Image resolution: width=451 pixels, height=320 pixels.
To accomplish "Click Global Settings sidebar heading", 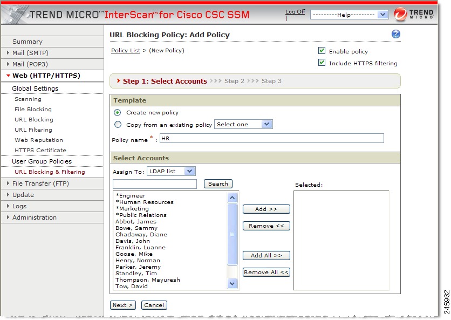I will click(x=35, y=88).
